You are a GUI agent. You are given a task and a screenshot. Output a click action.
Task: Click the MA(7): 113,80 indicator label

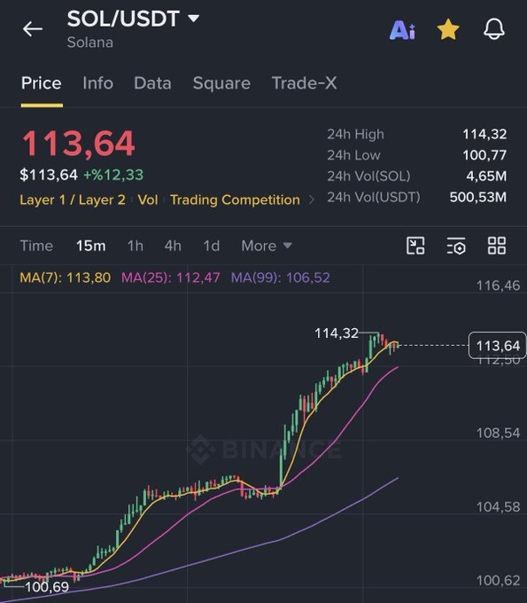tap(66, 278)
